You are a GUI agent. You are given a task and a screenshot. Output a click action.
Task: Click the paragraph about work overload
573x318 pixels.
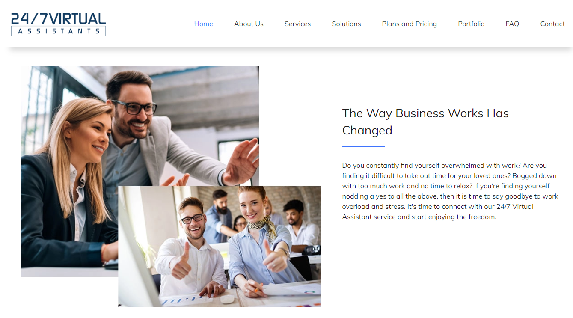(x=450, y=191)
